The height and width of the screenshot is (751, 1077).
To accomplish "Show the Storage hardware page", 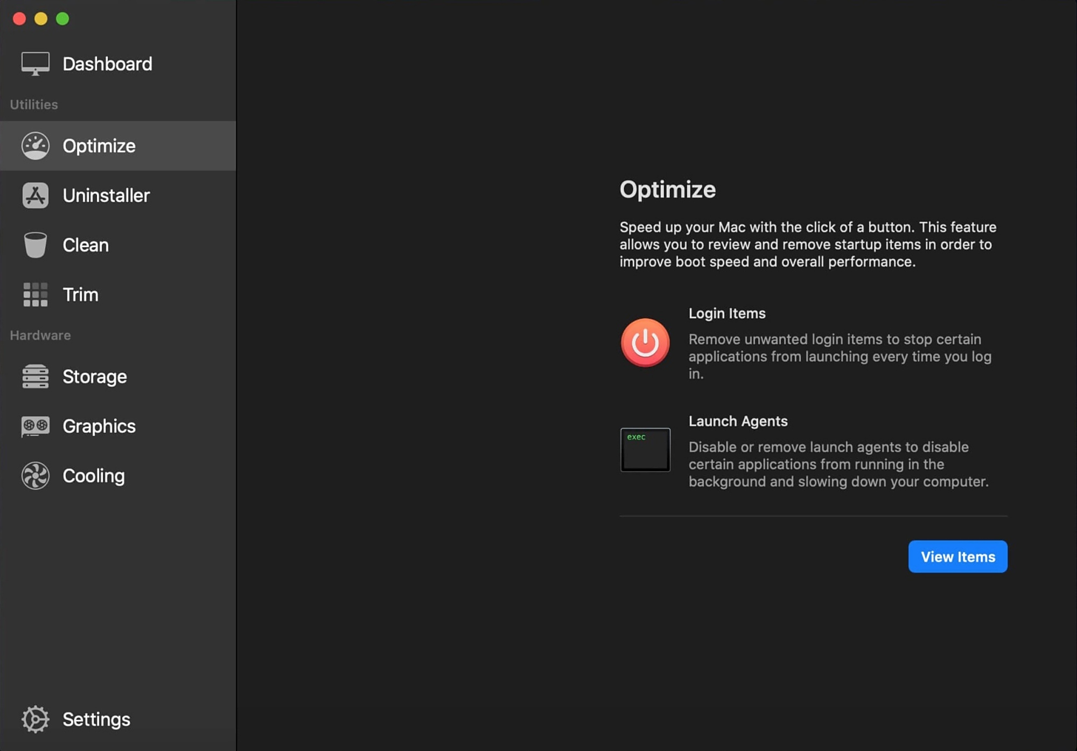I will tap(118, 377).
